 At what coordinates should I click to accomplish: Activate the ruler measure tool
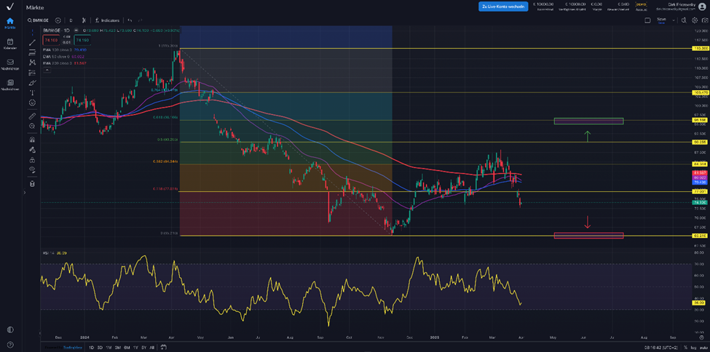pos(32,116)
